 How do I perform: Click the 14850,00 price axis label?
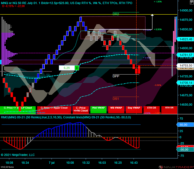click(x=186, y=29)
